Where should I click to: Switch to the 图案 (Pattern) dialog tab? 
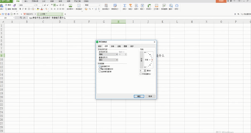pyautogui.click(x=125, y=46)
